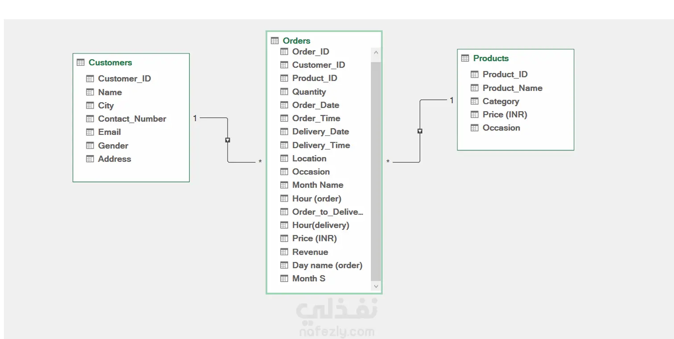The image size is (674, 339).
Task: Select the Order_to_Delive… field in Orders
Action: [x=322, y=212]
